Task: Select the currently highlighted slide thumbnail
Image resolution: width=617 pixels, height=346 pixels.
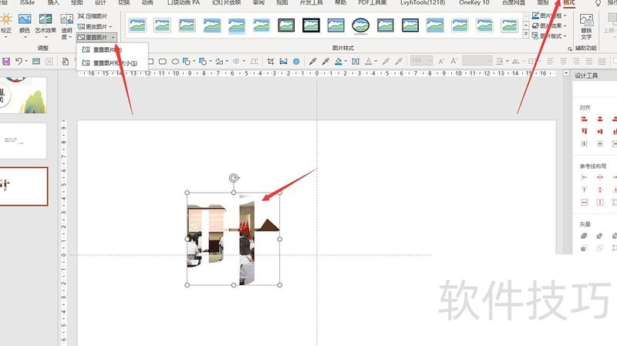Action: click(x=23, y=186)
